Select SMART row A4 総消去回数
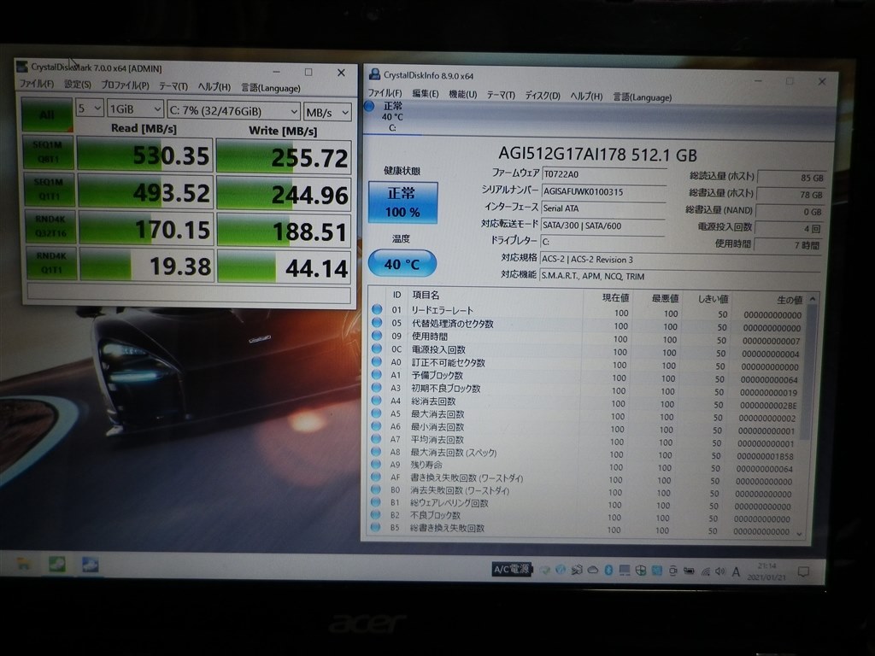The image size is (875, 656). [x=585, y=402]
